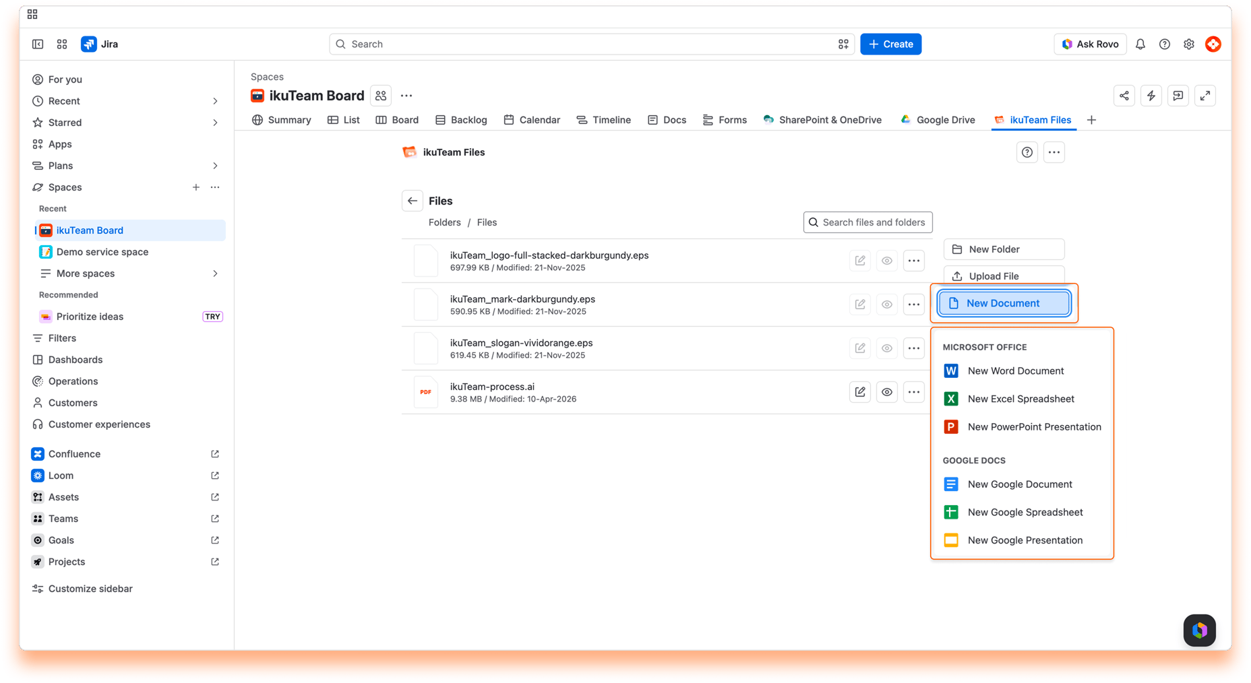Open the Rovo chat floating button
Viewport: 1251px width, 683px height.
pos(1200,630)
